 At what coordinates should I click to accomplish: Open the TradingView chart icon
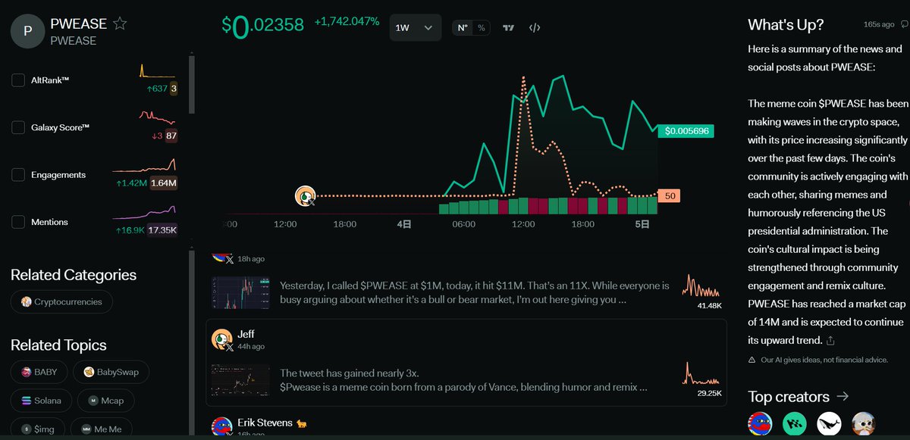(509, 28)
